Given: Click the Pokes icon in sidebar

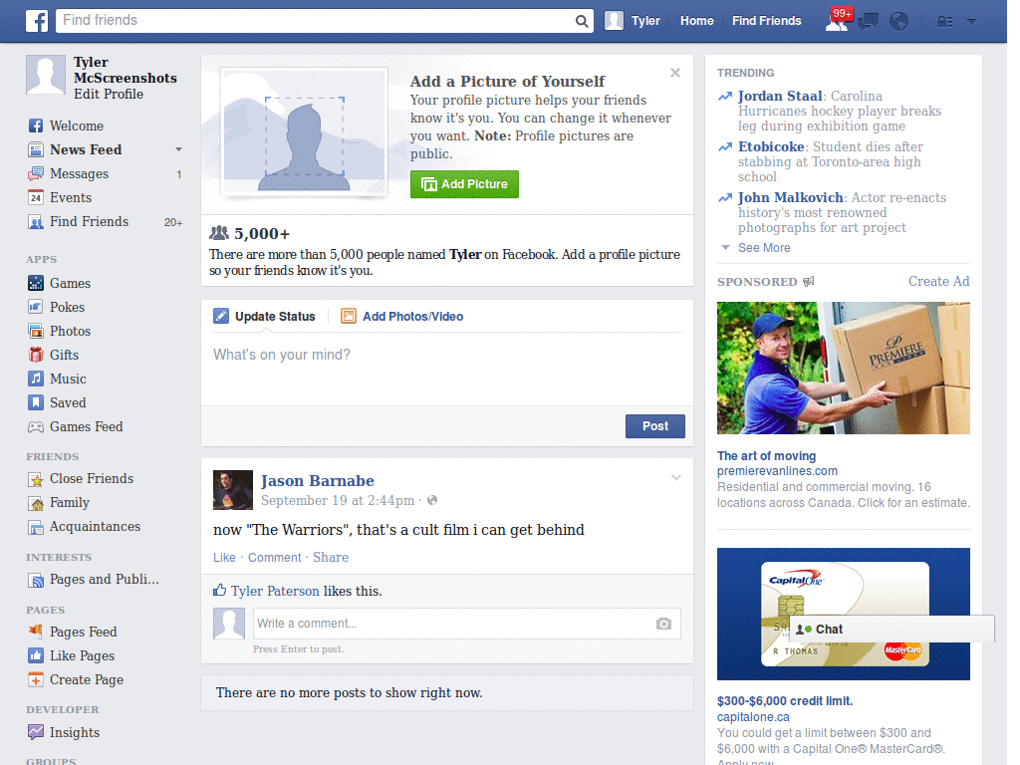Looking at the screenshot, I should (36, 307).
